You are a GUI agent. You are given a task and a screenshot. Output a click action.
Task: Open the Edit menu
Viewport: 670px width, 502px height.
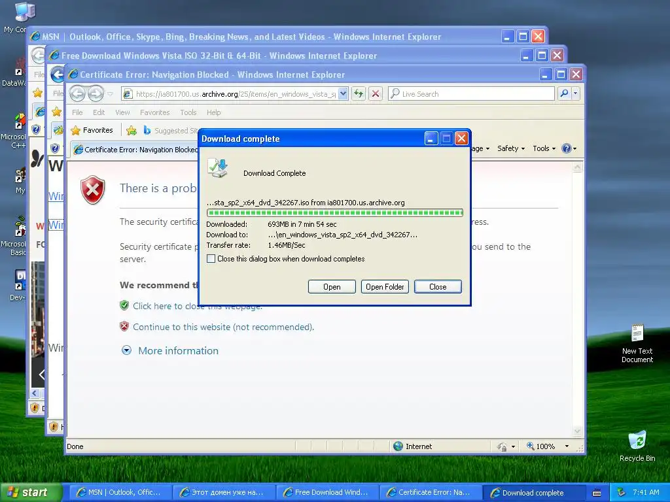click(99, 112)
